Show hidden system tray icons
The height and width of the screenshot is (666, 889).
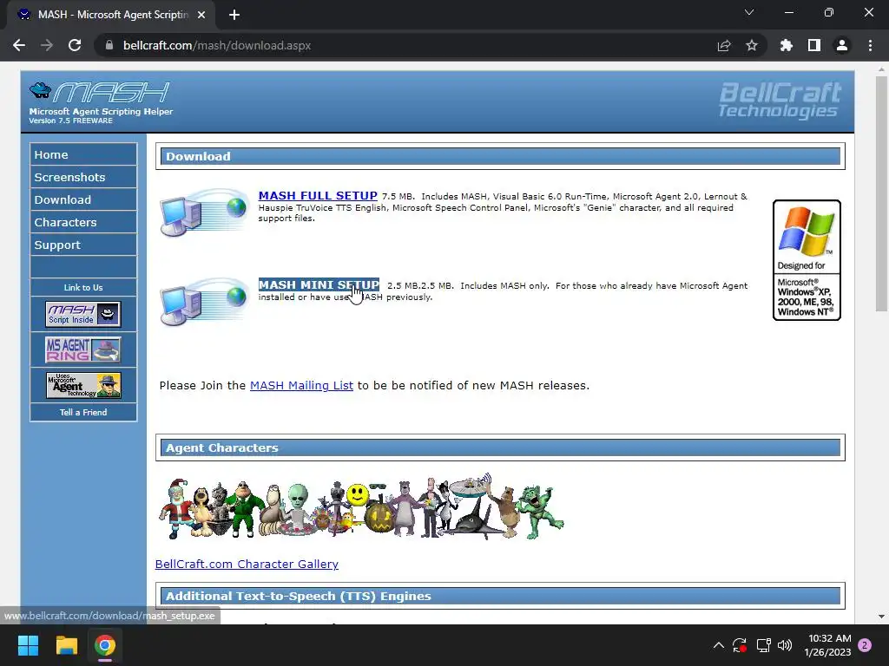718,645
